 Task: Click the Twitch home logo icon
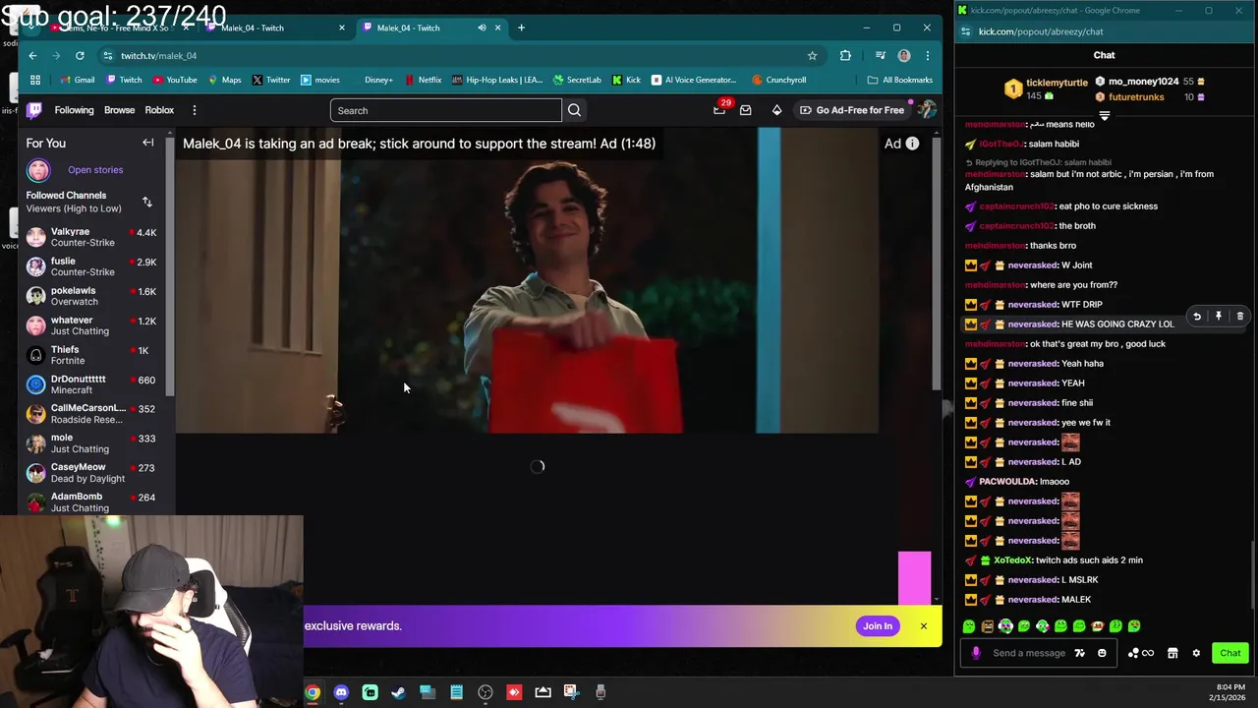pyautogui.click(x=34, y=110)
